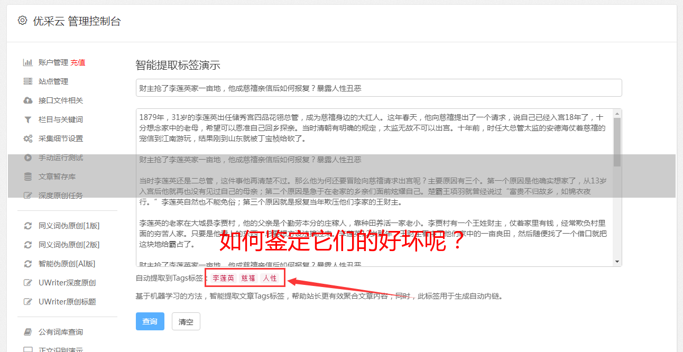Click the article title input field

(x=379, y=88)
